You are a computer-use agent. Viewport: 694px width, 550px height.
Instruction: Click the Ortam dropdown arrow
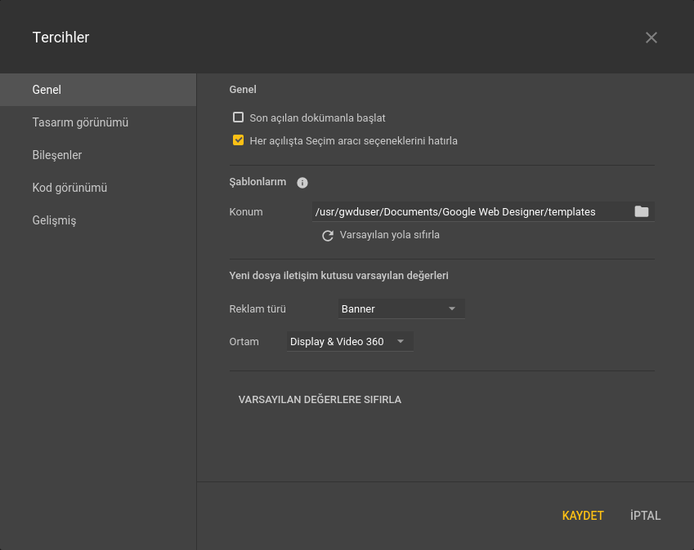pos(401,342)
